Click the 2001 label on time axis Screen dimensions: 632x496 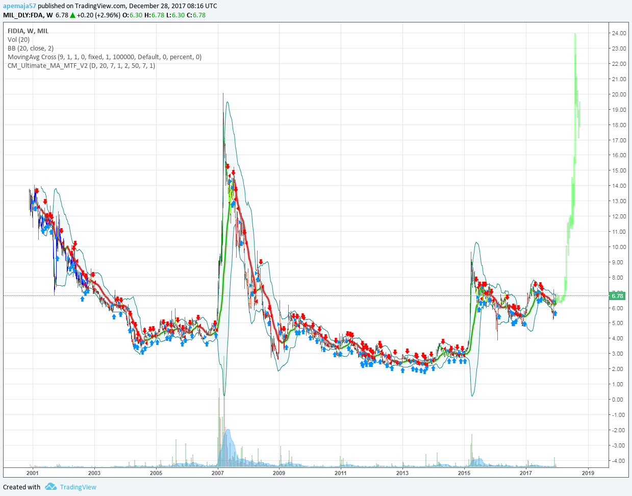(x=33, y=473)
